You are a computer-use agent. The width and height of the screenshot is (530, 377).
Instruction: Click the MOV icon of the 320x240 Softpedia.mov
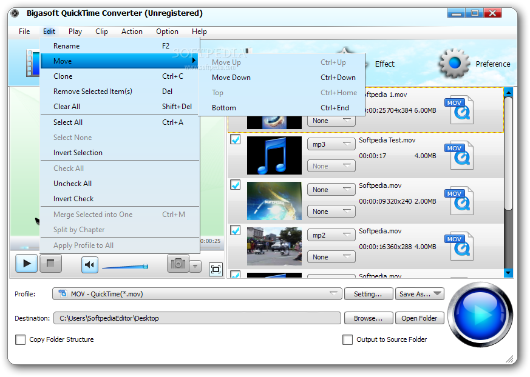point(459,201)
